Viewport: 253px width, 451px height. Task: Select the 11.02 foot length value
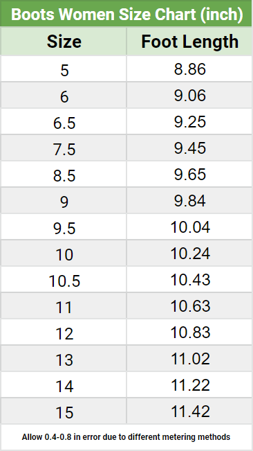pos(190,359)
